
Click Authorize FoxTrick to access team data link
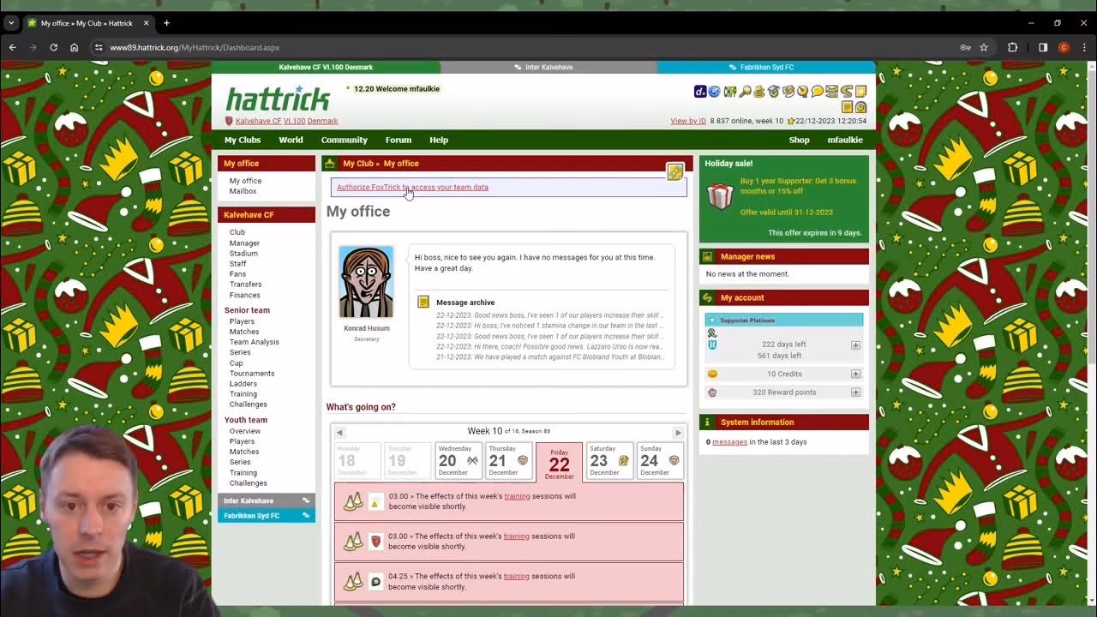[412, 187]
